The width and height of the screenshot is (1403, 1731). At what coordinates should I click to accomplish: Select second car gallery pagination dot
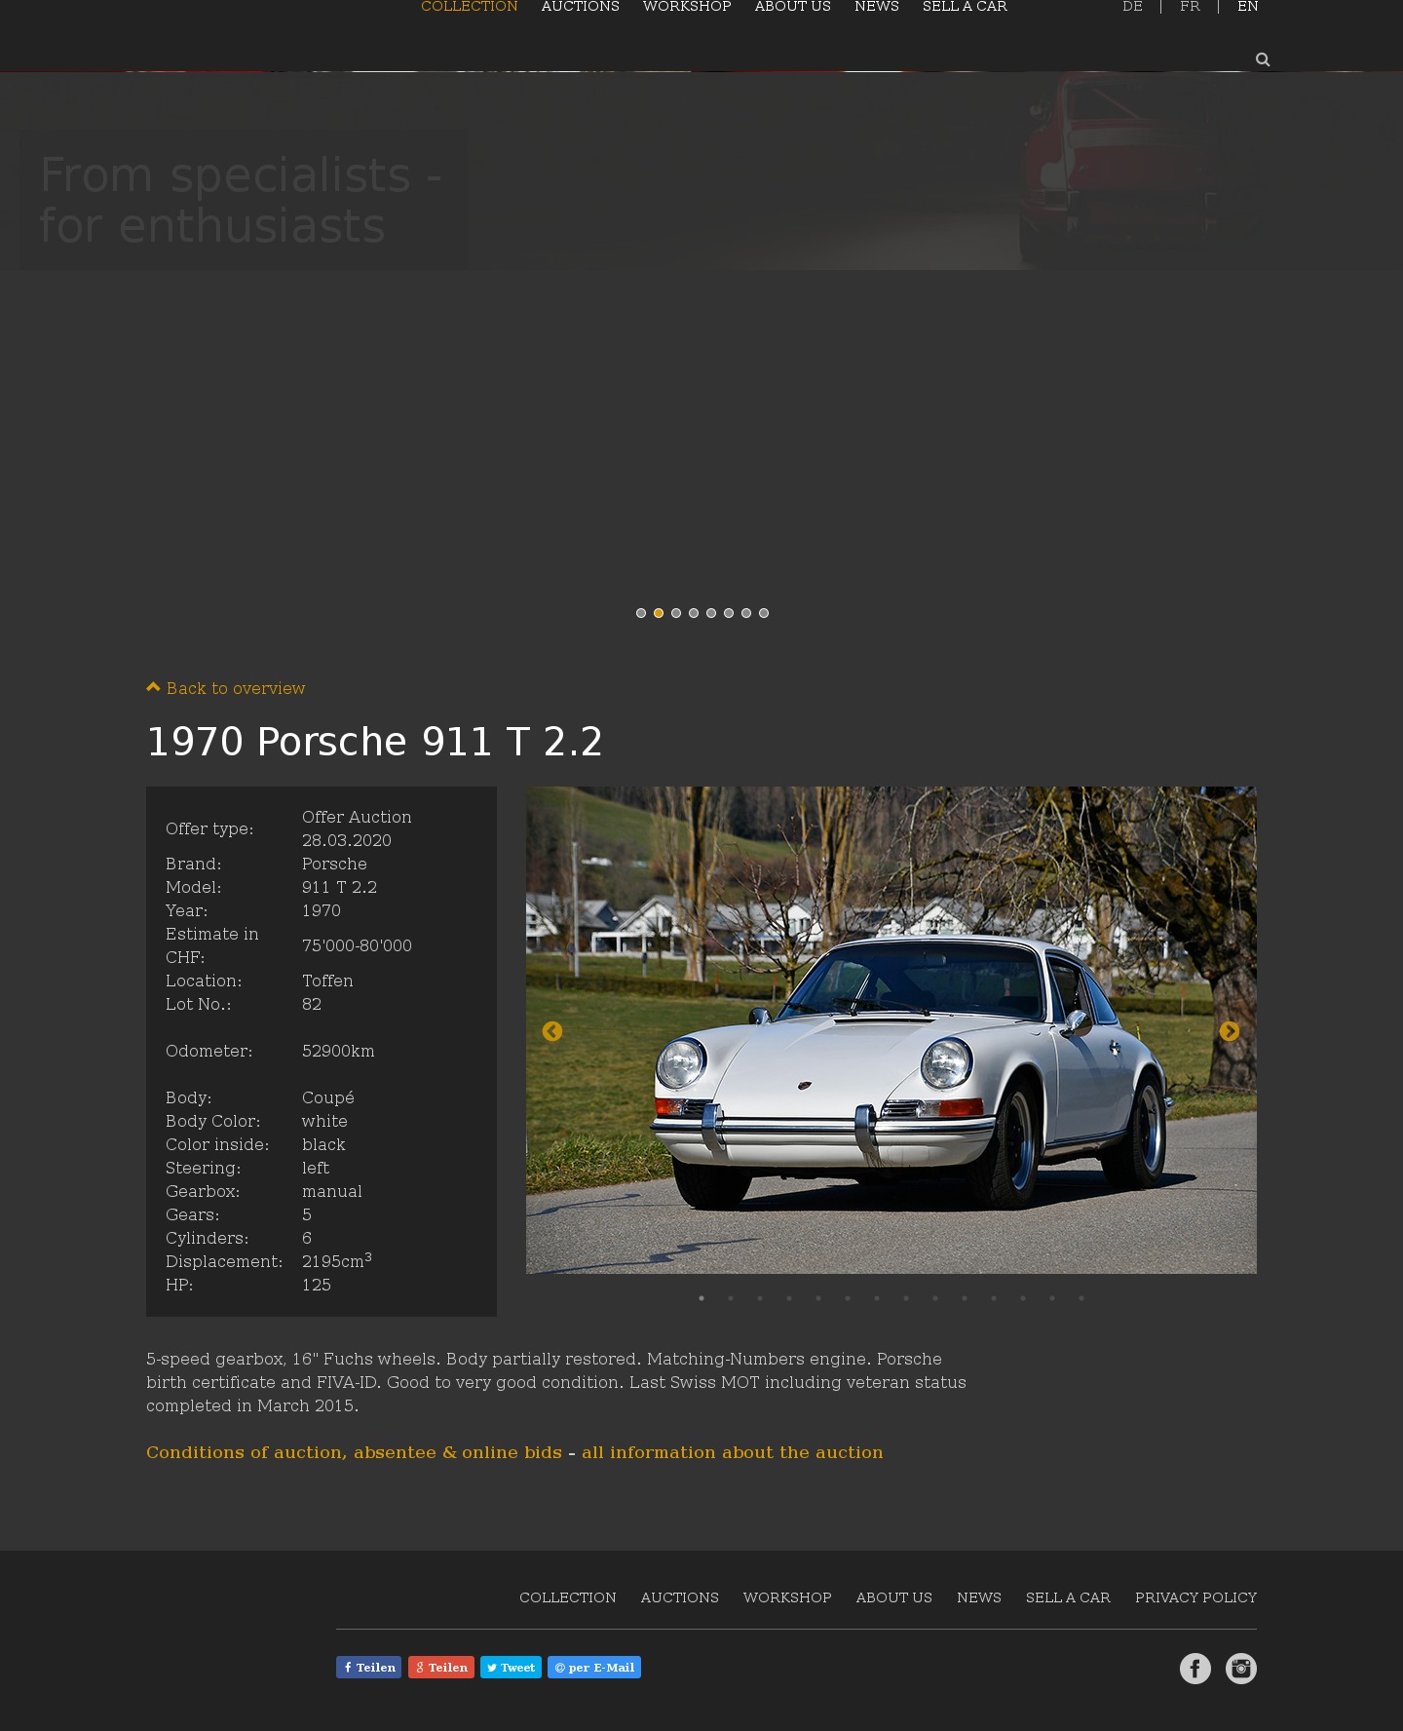pos(731,1298)
